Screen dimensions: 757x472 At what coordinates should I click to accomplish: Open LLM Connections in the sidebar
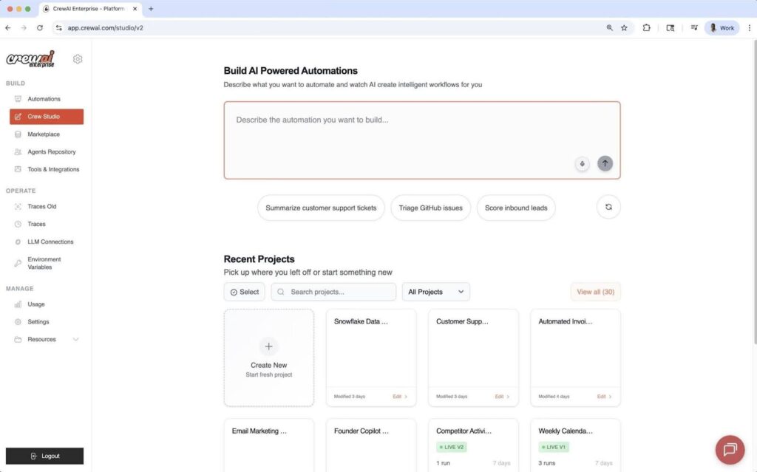47,242
